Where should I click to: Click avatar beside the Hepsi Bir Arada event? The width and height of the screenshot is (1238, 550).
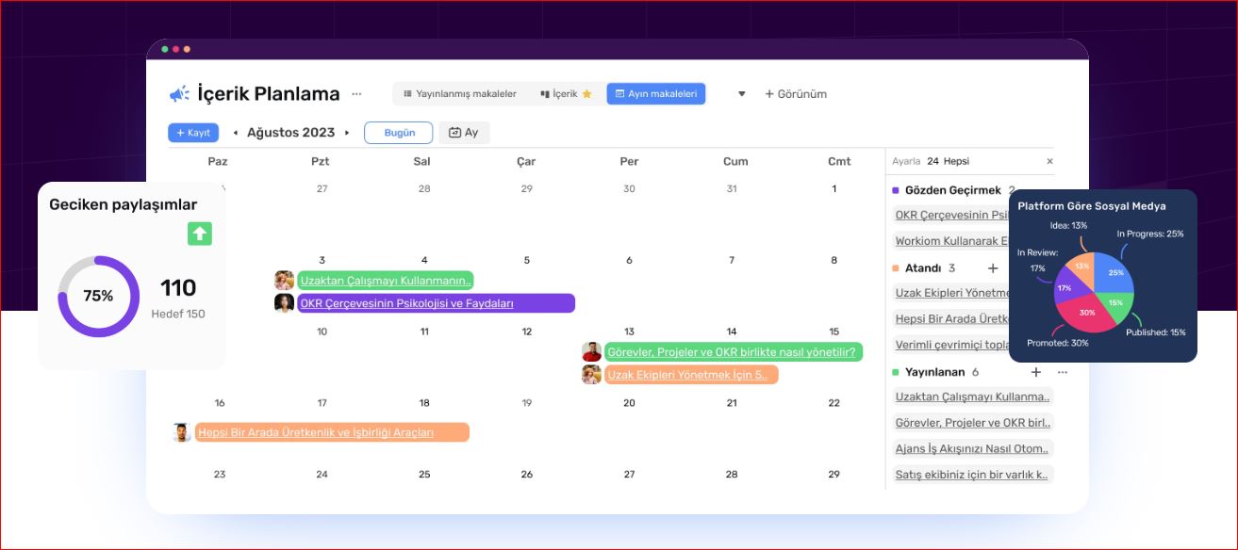click(182, 432)
